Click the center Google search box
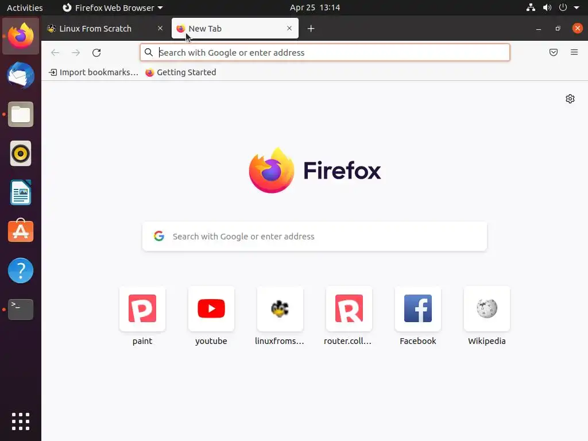Viewport: 588px width, 441px height. (314, 236)
